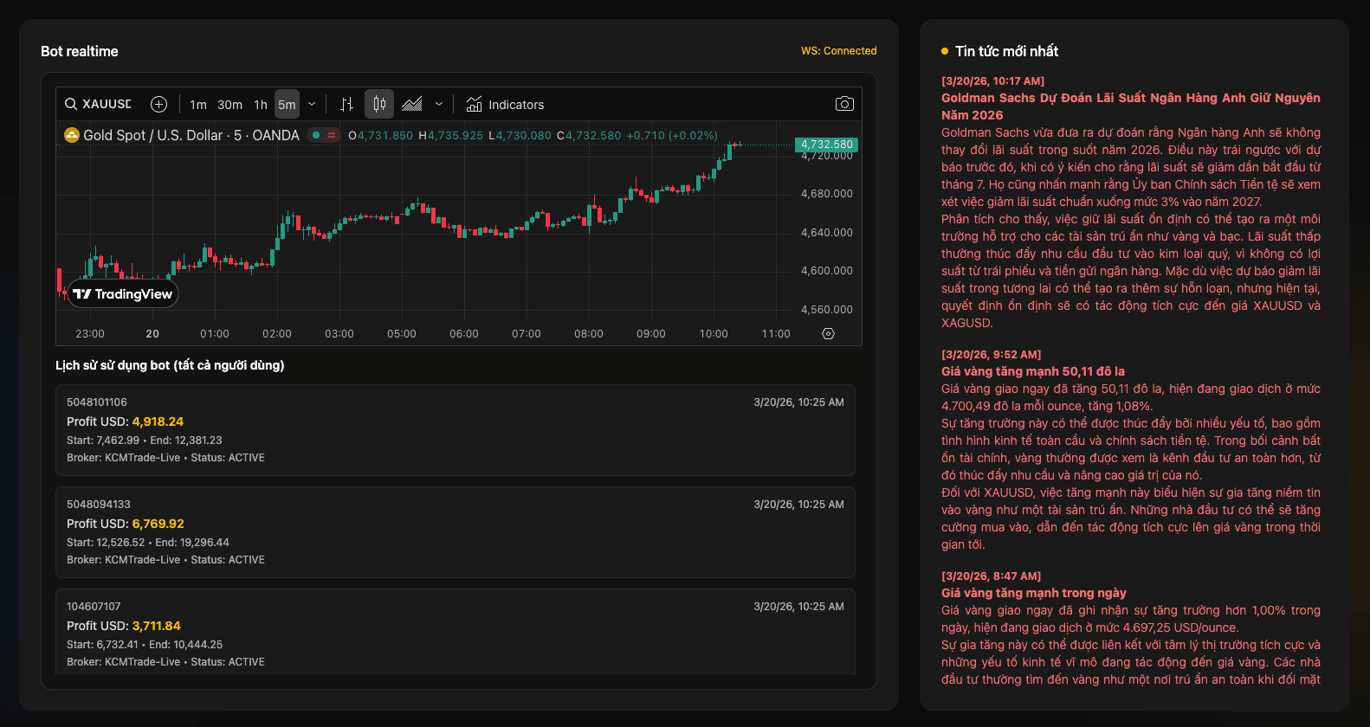Click the 4,732.580 current price label
Viewport: 1370px width, 727px height.
click(826, 145)
